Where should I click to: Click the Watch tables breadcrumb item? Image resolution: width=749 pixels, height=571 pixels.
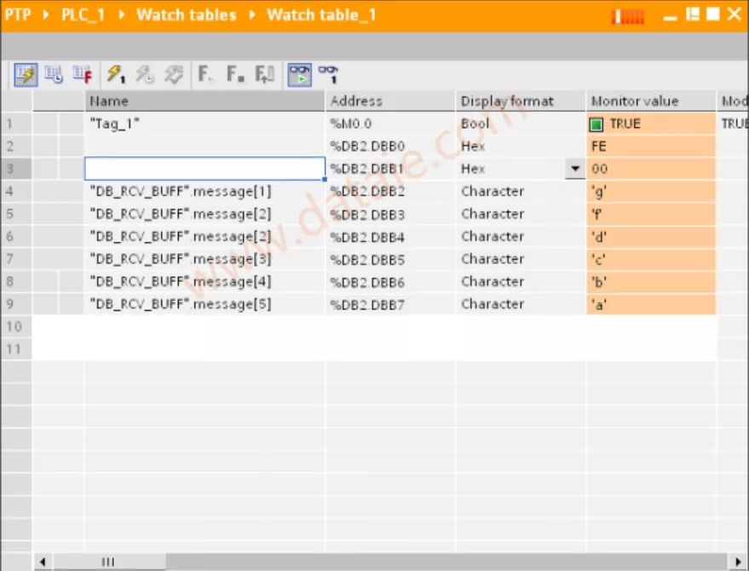click(187, 14)
